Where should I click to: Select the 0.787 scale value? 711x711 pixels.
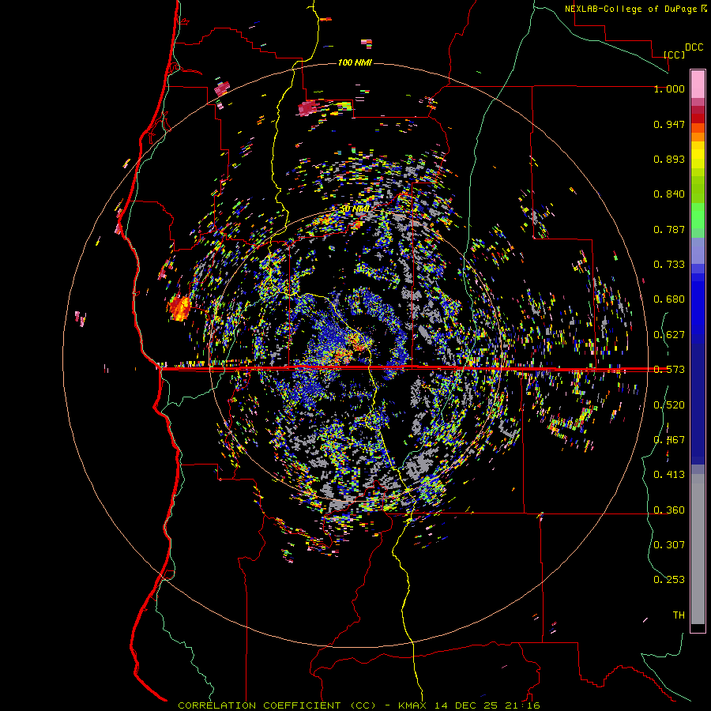[669, 229]
